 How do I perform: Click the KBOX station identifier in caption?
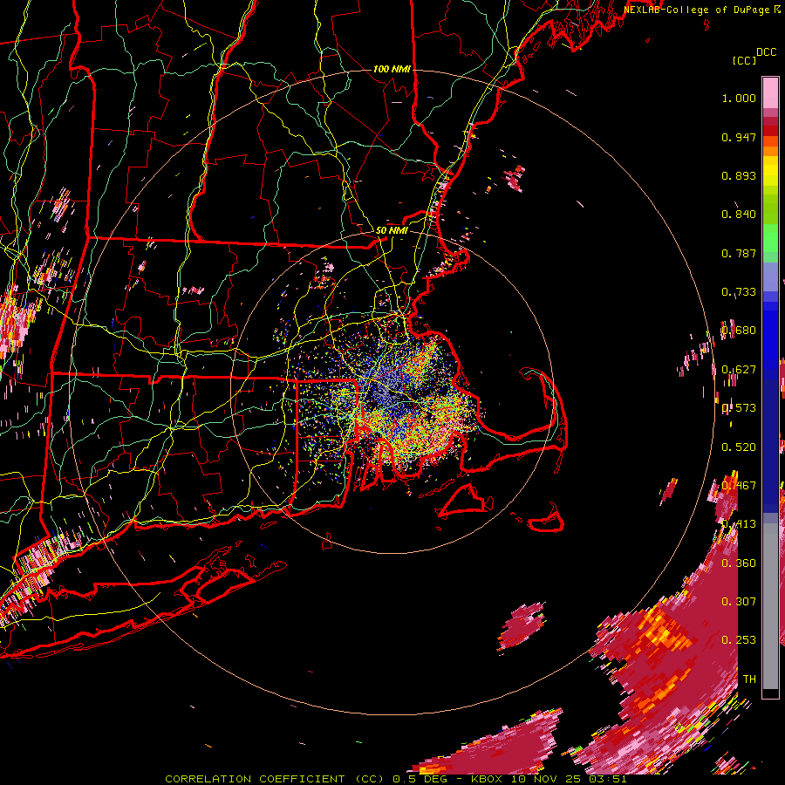pyautogui.click(x=486, y=779)
